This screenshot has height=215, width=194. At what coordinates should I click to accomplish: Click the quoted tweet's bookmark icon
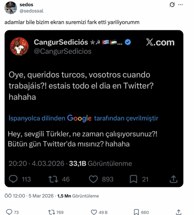[x=134, y=179]
